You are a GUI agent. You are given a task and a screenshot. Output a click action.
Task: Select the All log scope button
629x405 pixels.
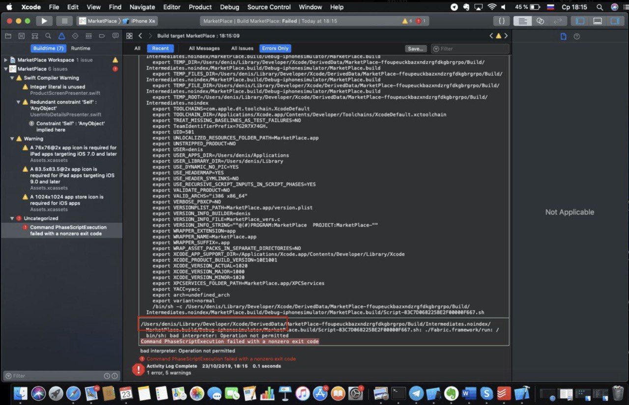(137, 49)
